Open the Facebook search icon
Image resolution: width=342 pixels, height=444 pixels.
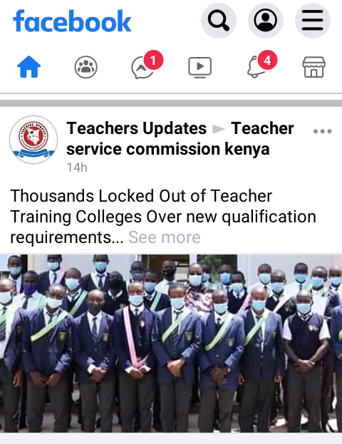219,21
